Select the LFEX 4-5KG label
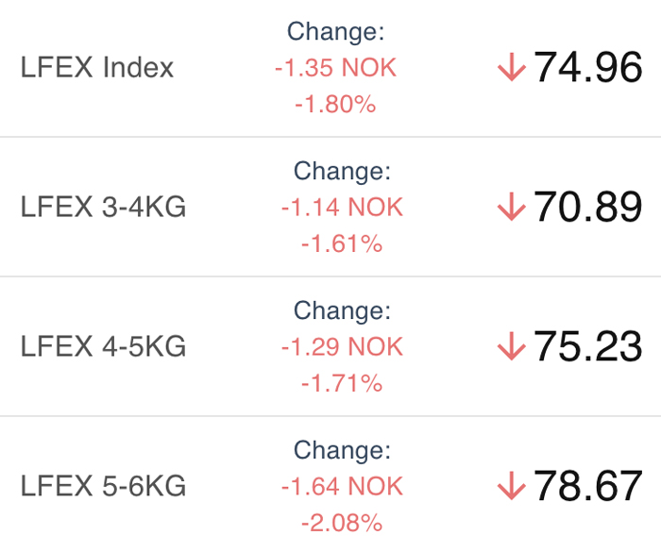This screenshot has width=661, height=552. tap(103, 346)
